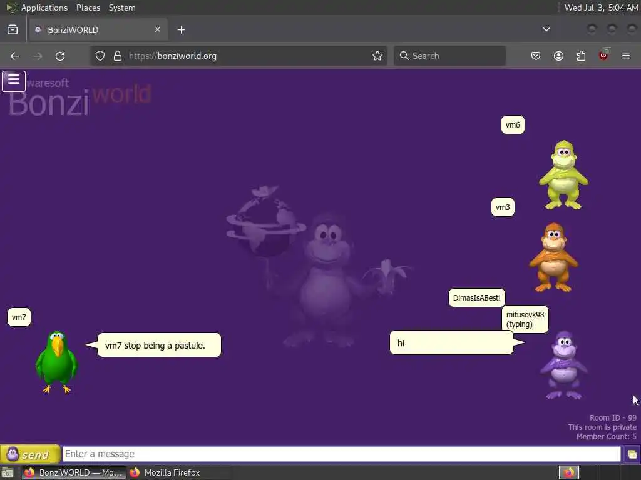Click the DimasIsABest! name tag

coord(476,298)
